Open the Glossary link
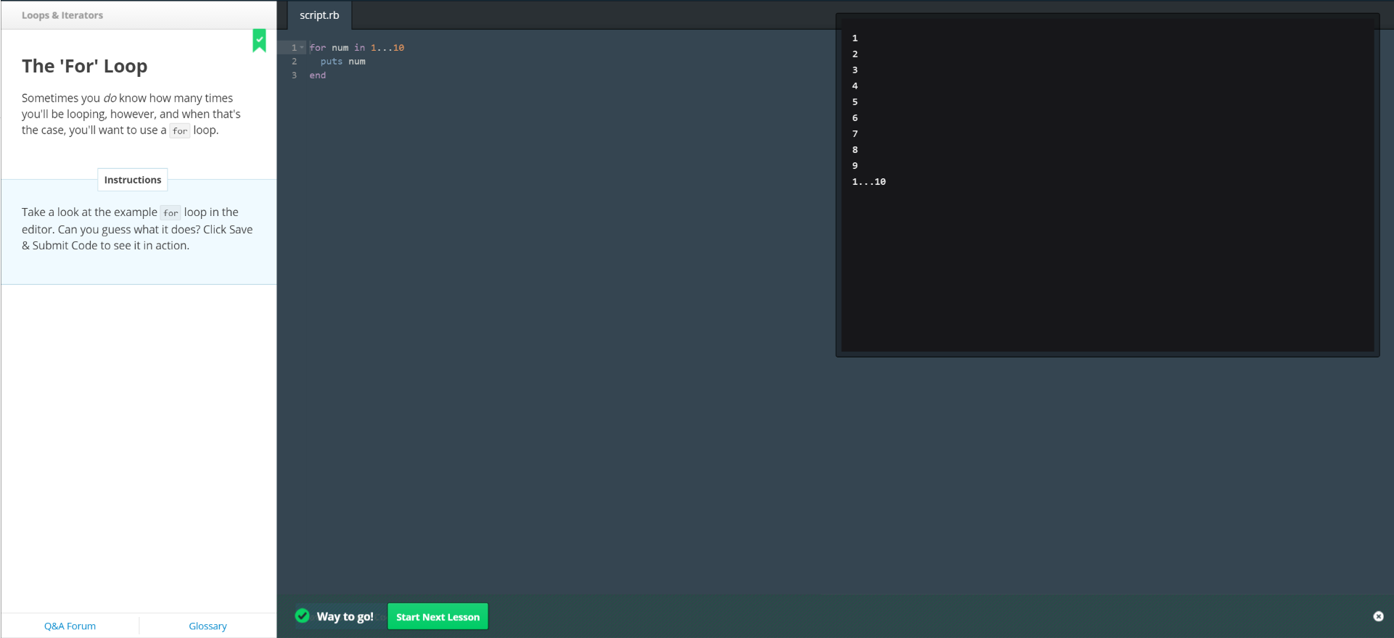Screen dimensions: 1394x638 [208, 626]
